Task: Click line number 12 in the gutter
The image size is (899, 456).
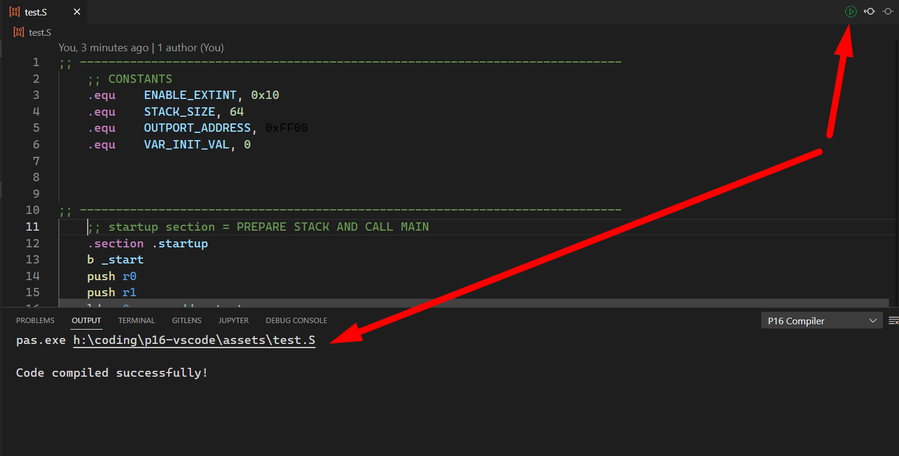Action: 32,243
